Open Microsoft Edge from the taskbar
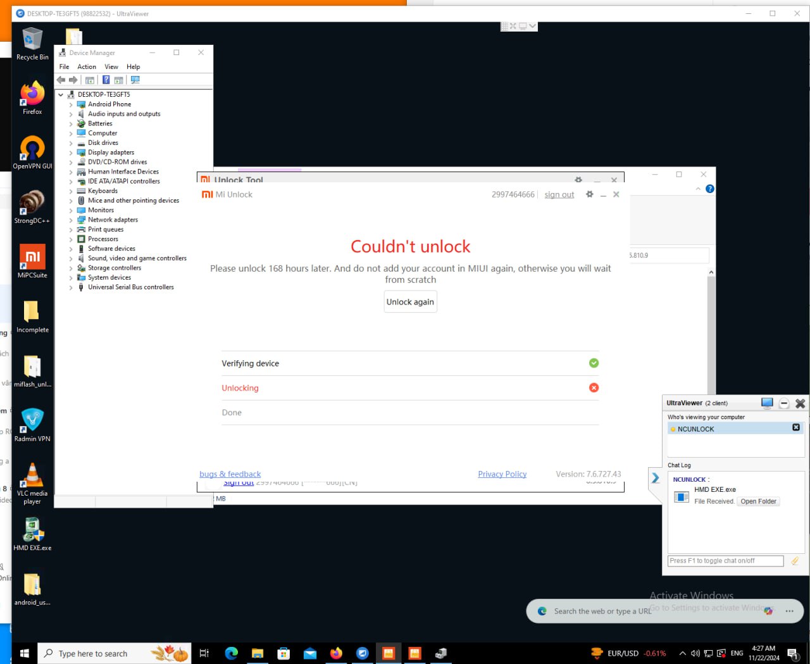Screen dimensions: 810x664 click(232, 653)
